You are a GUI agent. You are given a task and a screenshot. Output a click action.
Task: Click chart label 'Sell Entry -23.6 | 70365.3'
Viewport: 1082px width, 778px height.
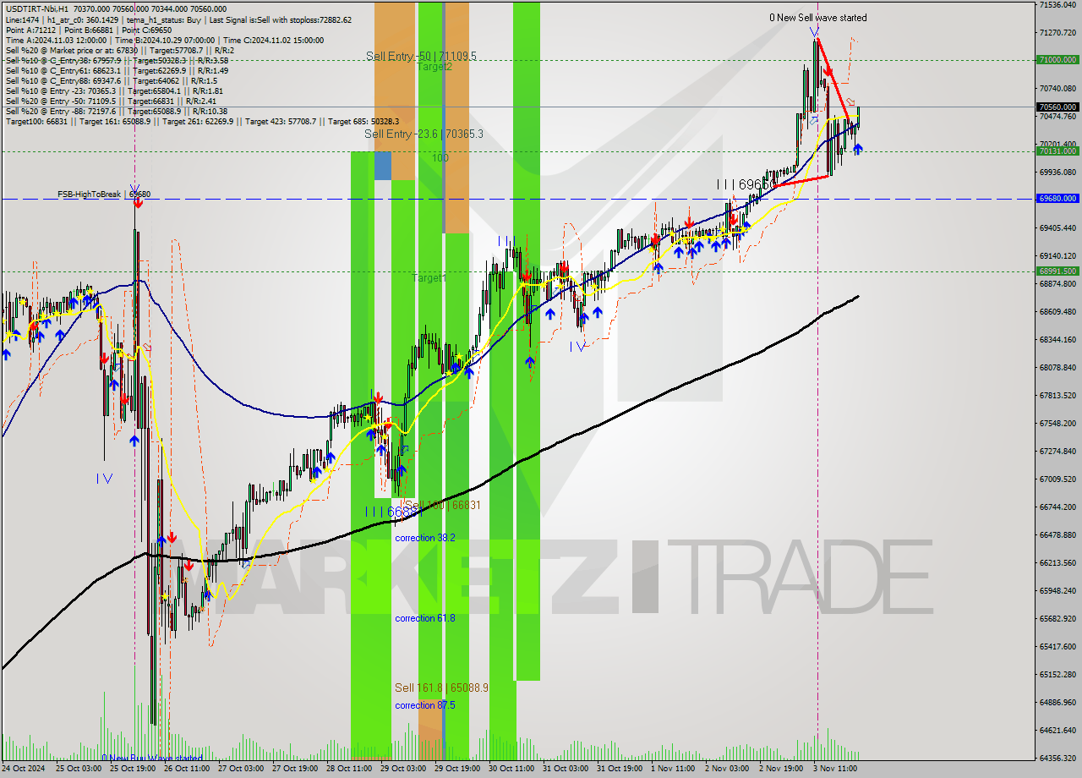pyautogui.click(x=424, y=134)
